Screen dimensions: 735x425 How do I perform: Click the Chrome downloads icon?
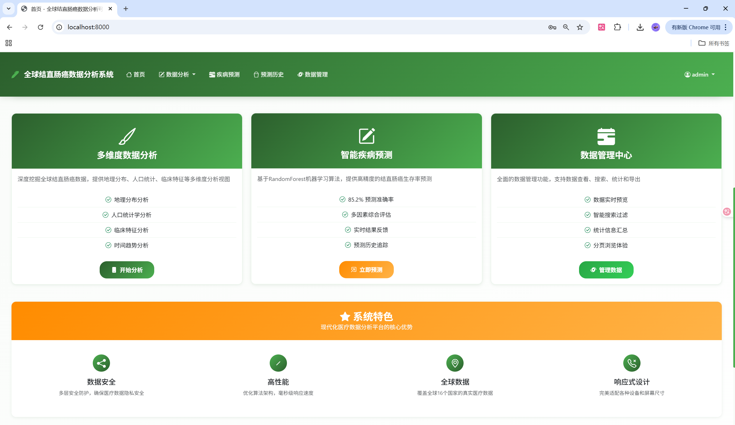pos(640,27)
